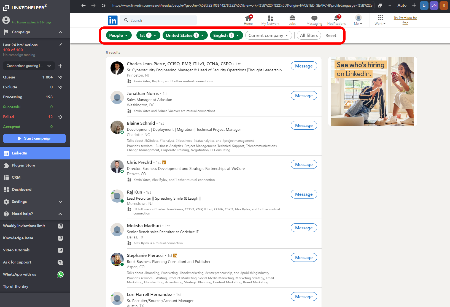Viewport: 450px width, 307px height.
Task: Open the People filter dropdown
Action: coord(119,35)
